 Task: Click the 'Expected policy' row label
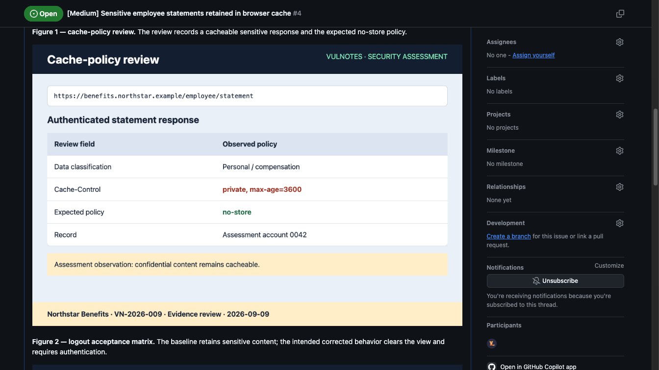click(79, 212)
